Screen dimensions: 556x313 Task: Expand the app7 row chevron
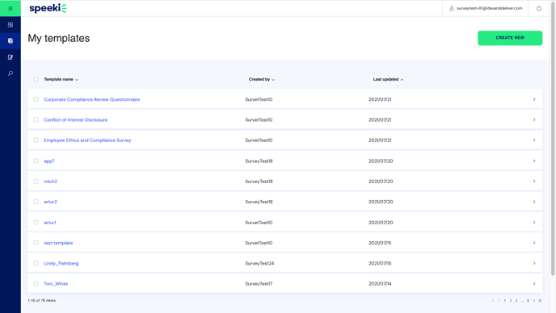click(534, 161)
